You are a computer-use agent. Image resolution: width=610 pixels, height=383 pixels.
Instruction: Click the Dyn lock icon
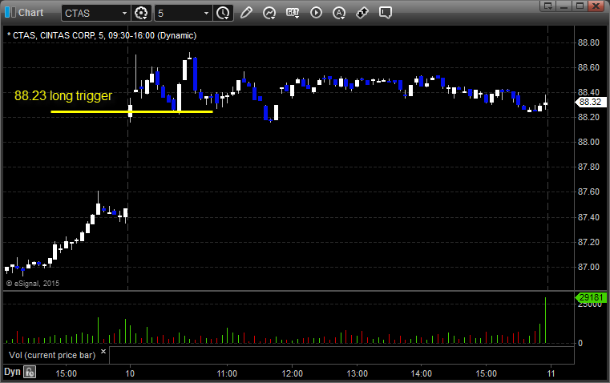click(x=30, y=372)
